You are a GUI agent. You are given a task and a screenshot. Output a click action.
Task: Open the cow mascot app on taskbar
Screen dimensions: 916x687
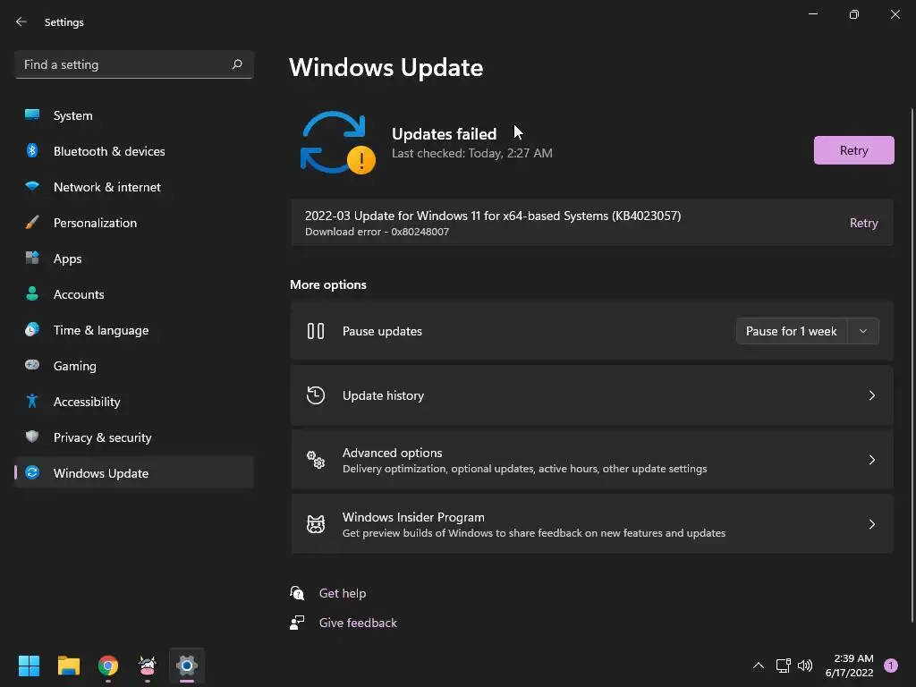[x=148, y=666]
